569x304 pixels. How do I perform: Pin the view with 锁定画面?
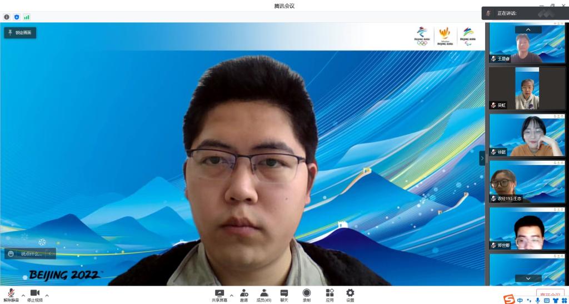pyautogui.click(x=20, y=33)
